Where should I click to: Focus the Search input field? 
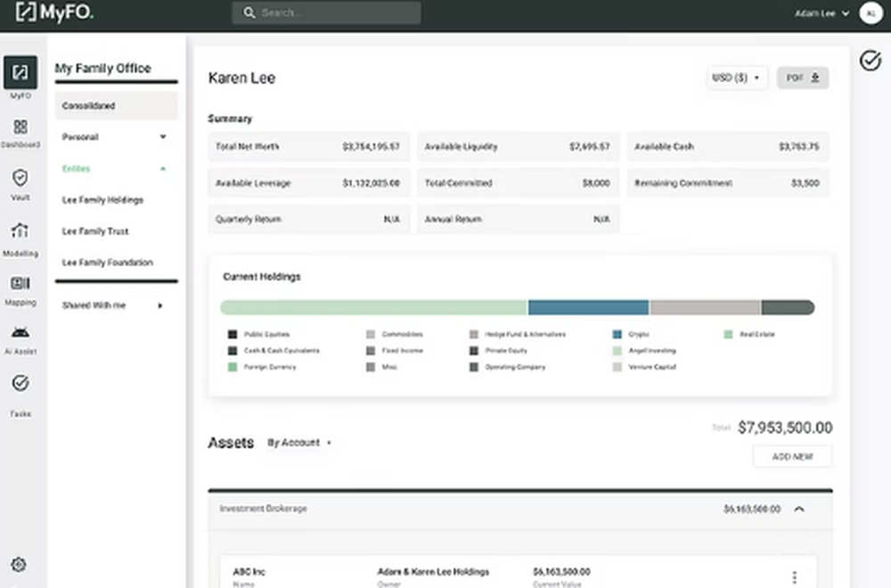coord(326,12)
